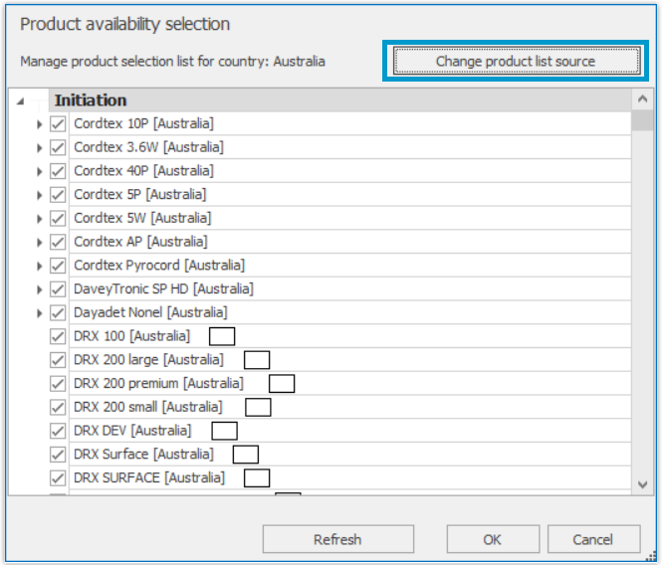The width and height of the screenshot is (662, 565).
Task: Click the Refresh button
Action: point(338,539)
